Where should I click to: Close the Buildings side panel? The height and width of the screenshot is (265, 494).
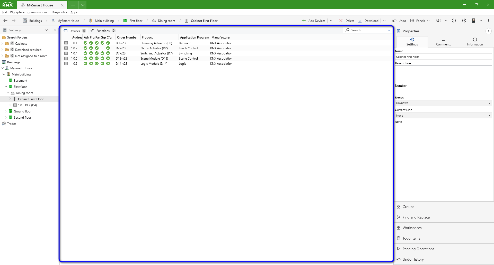click(55, 30)
